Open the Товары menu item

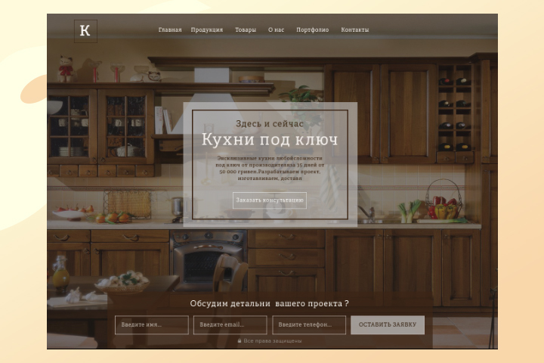click(246, 30)
